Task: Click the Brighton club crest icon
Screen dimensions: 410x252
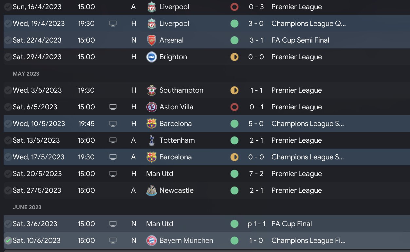Action: (151, 57)
